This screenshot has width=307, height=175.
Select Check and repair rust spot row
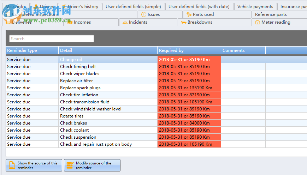coord(157,144)
